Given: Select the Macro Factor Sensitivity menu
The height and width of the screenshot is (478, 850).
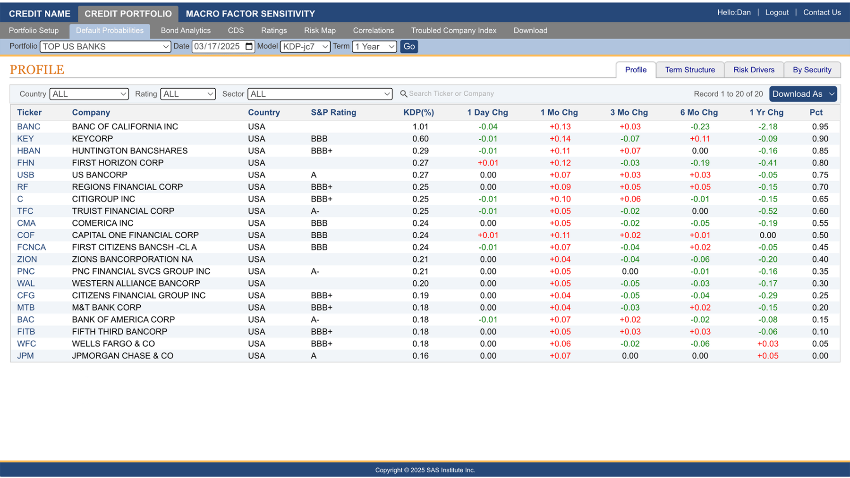Looking at the screenshot, I should [250, 14].
